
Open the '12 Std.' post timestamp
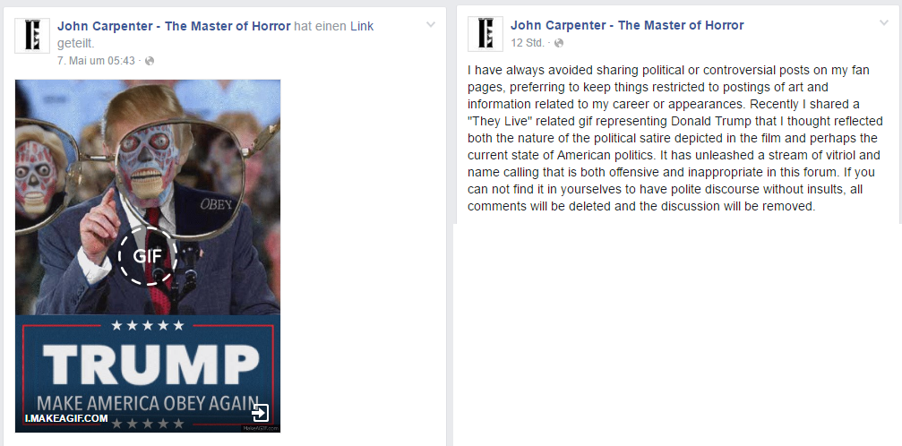tap(527, 43)
